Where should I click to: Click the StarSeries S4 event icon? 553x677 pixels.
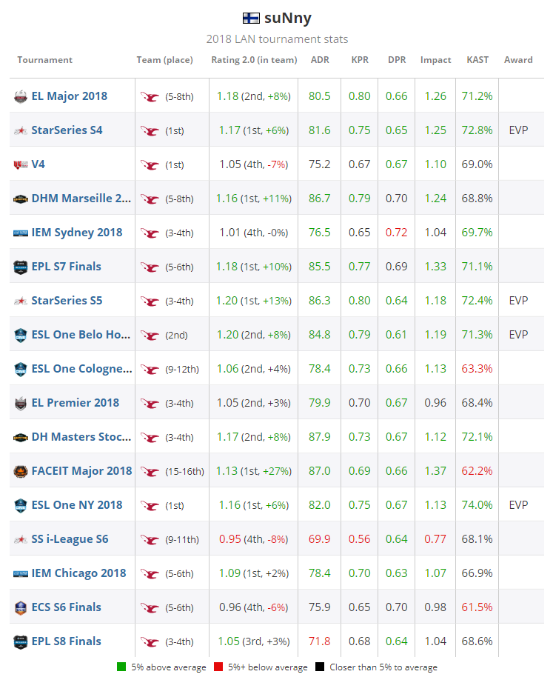pyautogui.click(x=21, y=130)
